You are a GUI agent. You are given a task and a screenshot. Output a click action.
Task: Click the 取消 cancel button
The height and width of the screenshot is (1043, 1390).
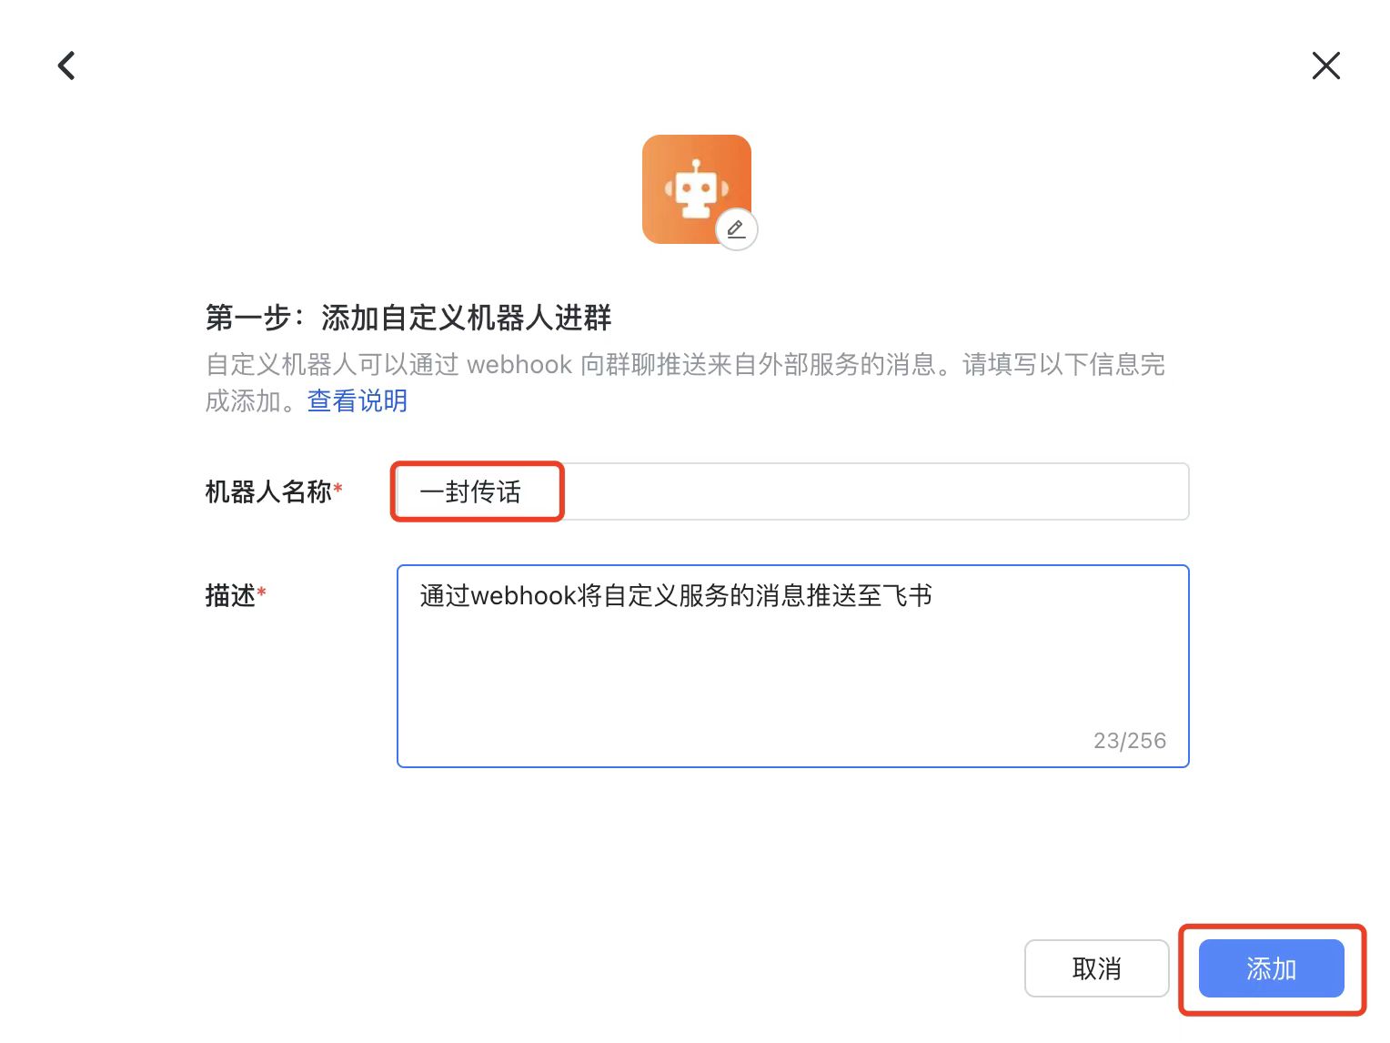point(1096,968)
